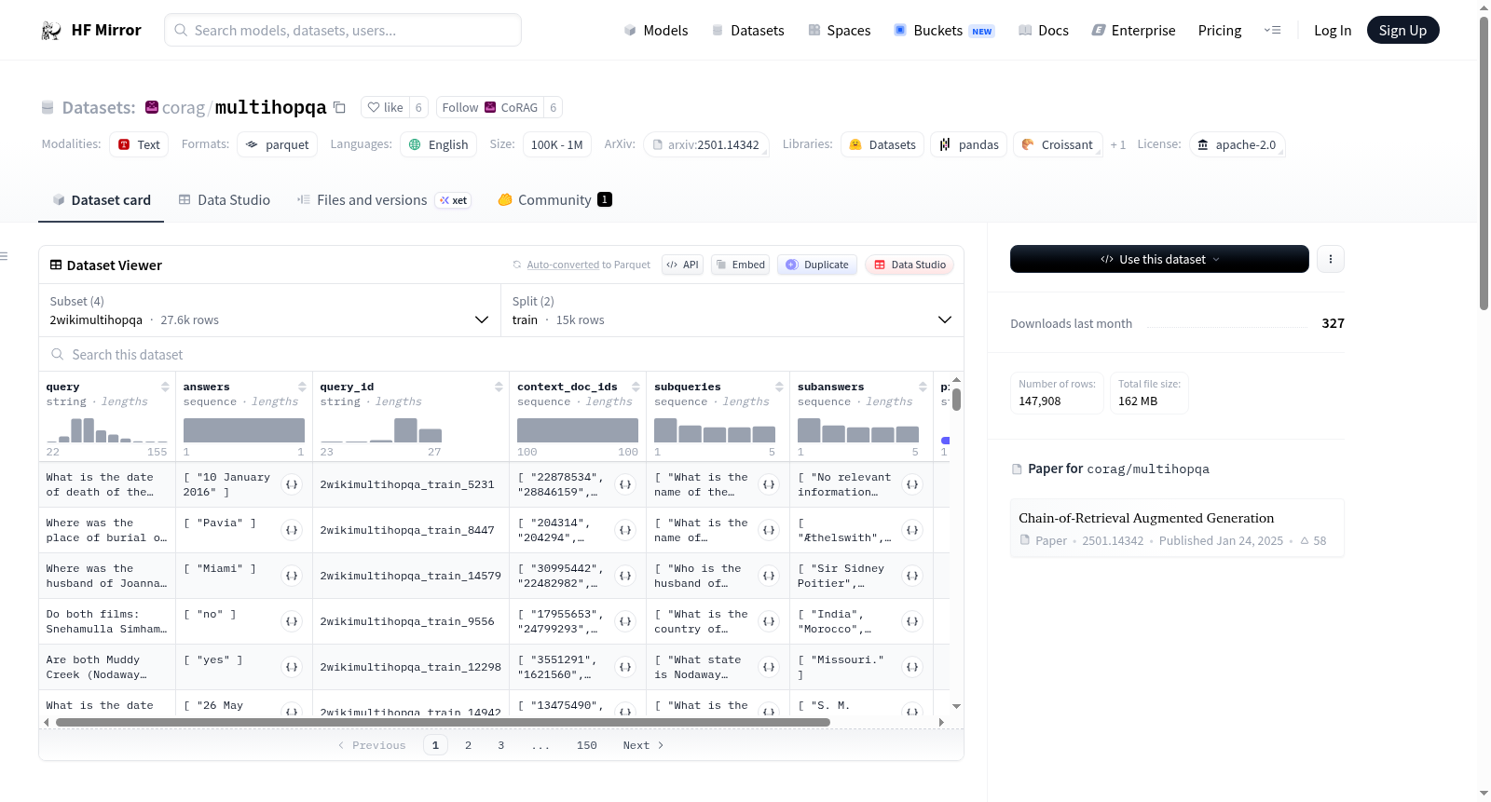This screenshot has height=802, width=1491.
Task: Expand subanswers cell 'India, Morocco'
Action: tap(912, 621)
